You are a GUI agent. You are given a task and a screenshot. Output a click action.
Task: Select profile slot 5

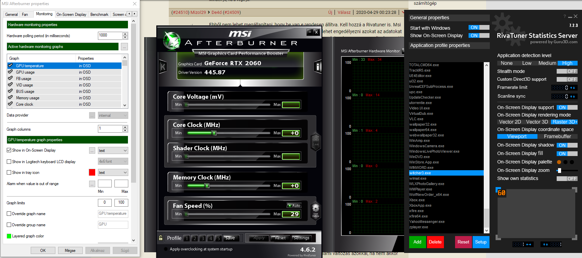218,238
